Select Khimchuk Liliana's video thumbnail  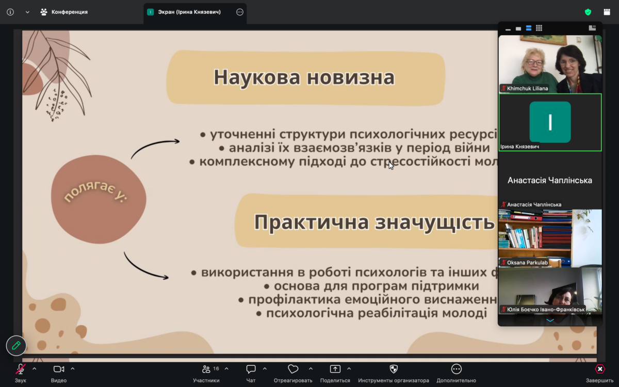click(550, 63)
